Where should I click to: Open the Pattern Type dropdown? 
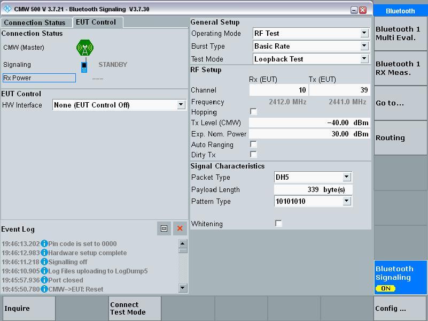(x=347, y=201)
